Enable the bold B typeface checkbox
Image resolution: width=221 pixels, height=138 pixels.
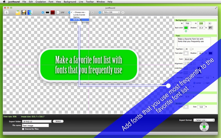tap(185, 49)
